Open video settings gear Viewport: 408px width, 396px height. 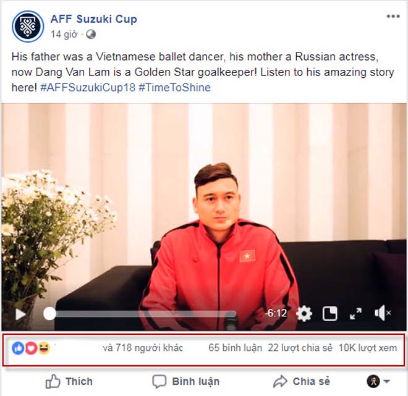304,313
